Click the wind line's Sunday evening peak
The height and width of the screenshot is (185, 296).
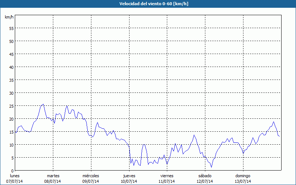tap(273, 122)
